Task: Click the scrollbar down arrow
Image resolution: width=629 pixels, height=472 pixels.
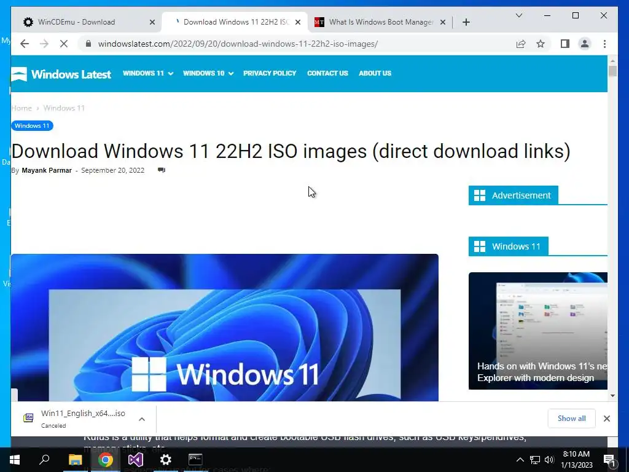Action: [612, 396]
